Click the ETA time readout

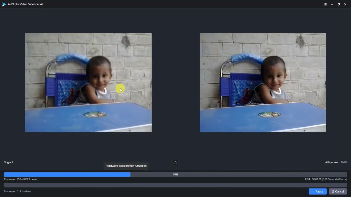[326, 179]
